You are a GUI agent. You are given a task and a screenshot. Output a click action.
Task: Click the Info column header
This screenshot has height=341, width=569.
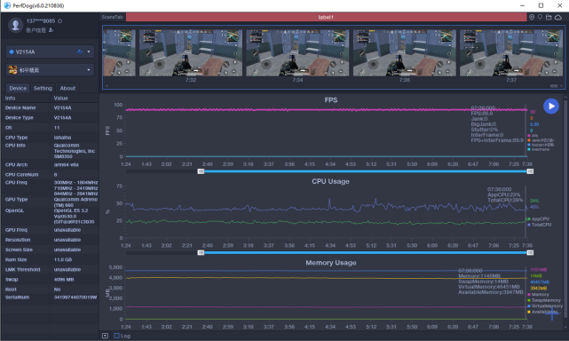coord(10,98)
